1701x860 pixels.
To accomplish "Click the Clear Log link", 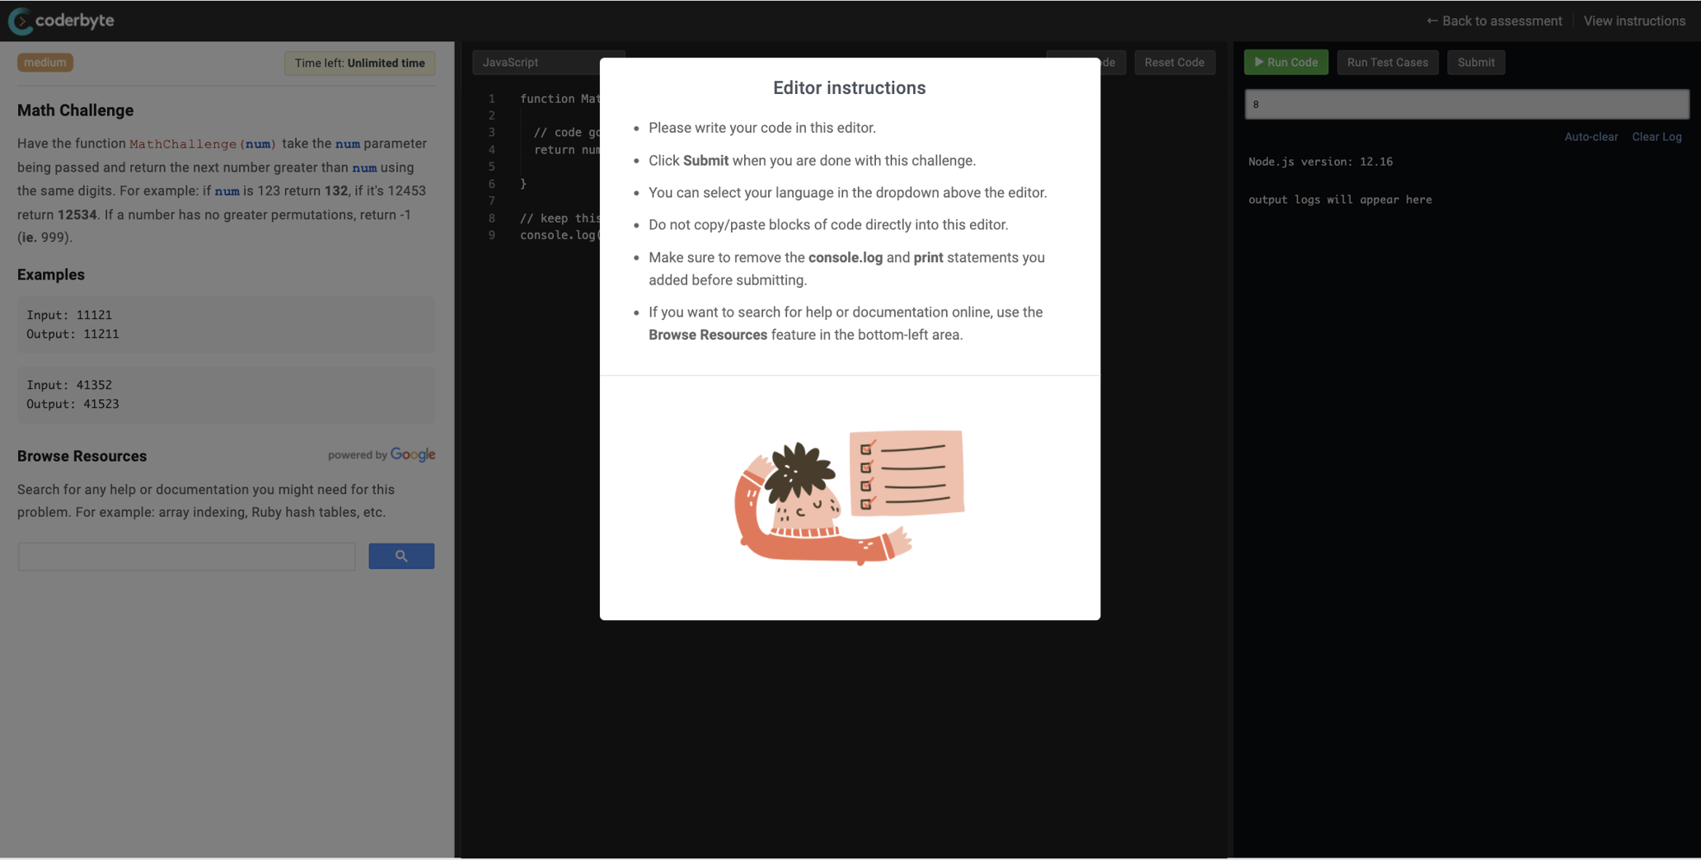I will (x=1656, y=136).
